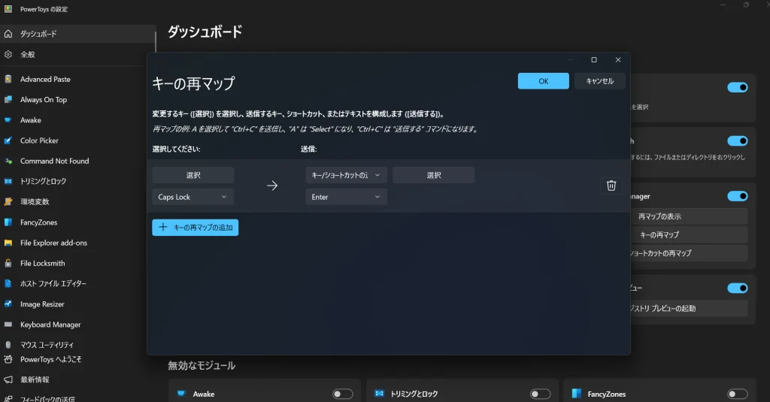Click the Always On Top icon
Viewport: 770px width, 402px height.
[x=8, y=99]
